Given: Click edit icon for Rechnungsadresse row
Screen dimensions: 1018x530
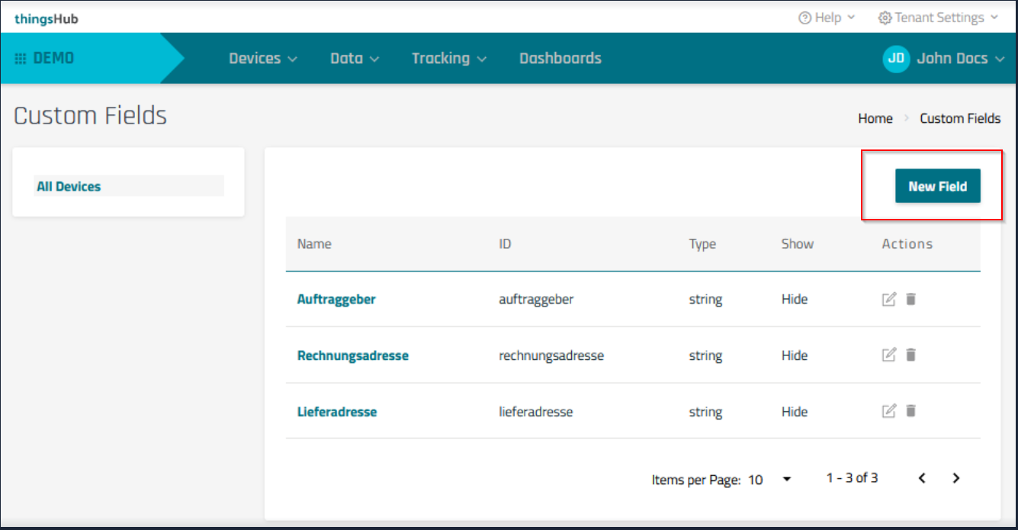Looking at the screenshot, I should (888, 355).
